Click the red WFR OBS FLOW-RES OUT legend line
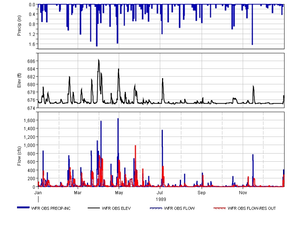This screenshot has height=232, width=296. click(219, 208)
